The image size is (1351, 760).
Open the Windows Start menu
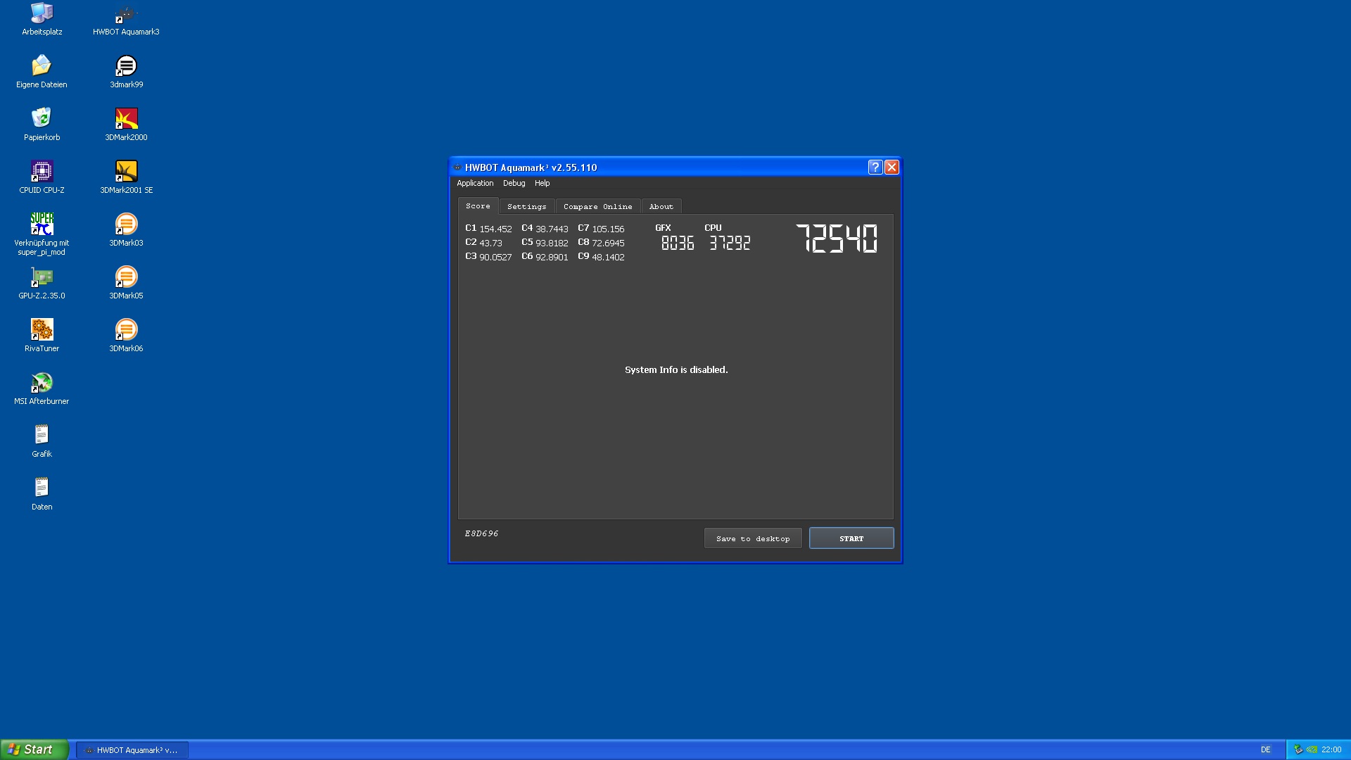pyautogui.click(x=34, y=749)
